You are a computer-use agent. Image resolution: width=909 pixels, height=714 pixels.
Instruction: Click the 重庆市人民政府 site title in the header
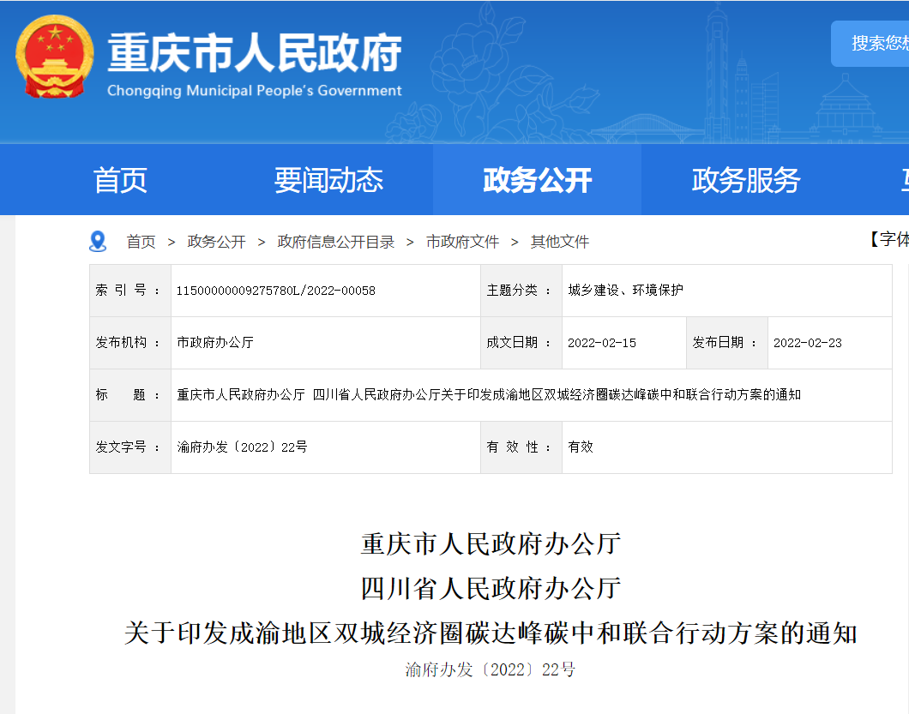click(255, 53)
